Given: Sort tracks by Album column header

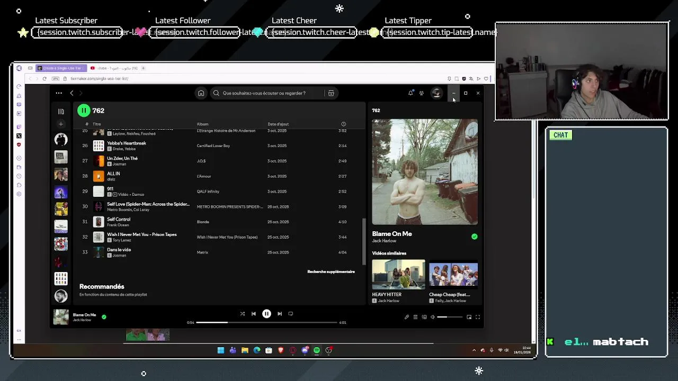Looking at the screenshot, I should point(202,124).
